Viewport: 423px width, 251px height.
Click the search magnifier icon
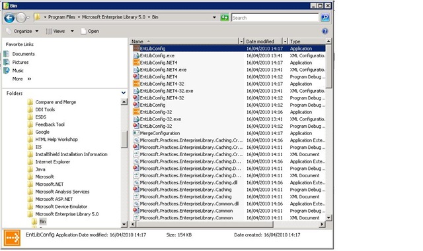(x=325, y=18)
